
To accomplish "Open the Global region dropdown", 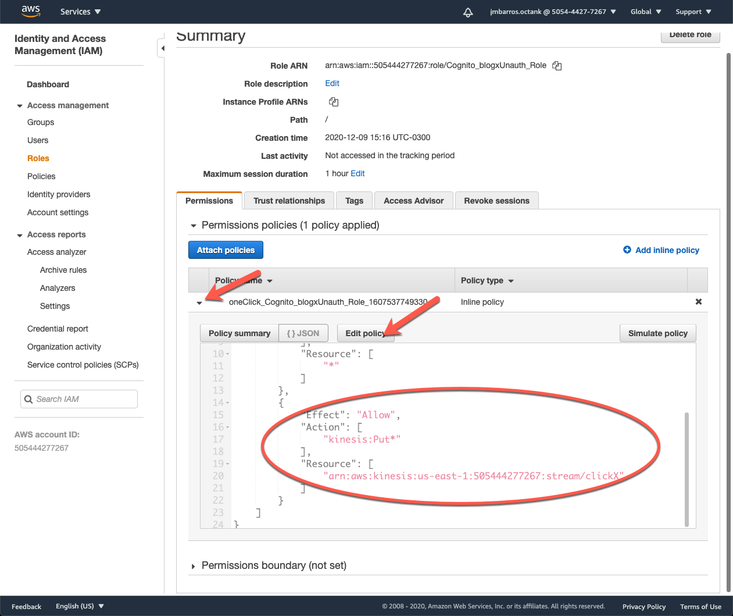I will (646, 12).
